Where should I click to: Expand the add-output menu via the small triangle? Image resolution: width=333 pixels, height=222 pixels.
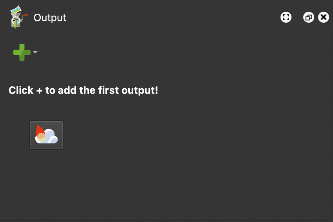coord(35,52)
